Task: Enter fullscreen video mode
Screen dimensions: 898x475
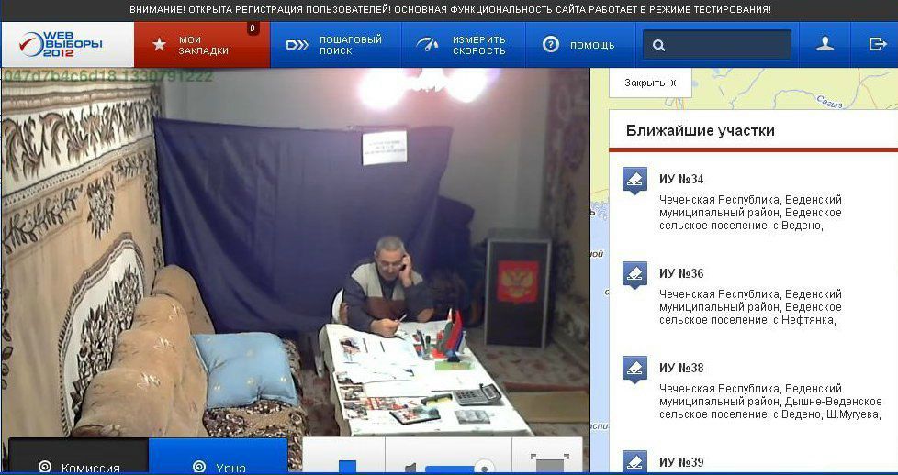Action: point(547,465)
